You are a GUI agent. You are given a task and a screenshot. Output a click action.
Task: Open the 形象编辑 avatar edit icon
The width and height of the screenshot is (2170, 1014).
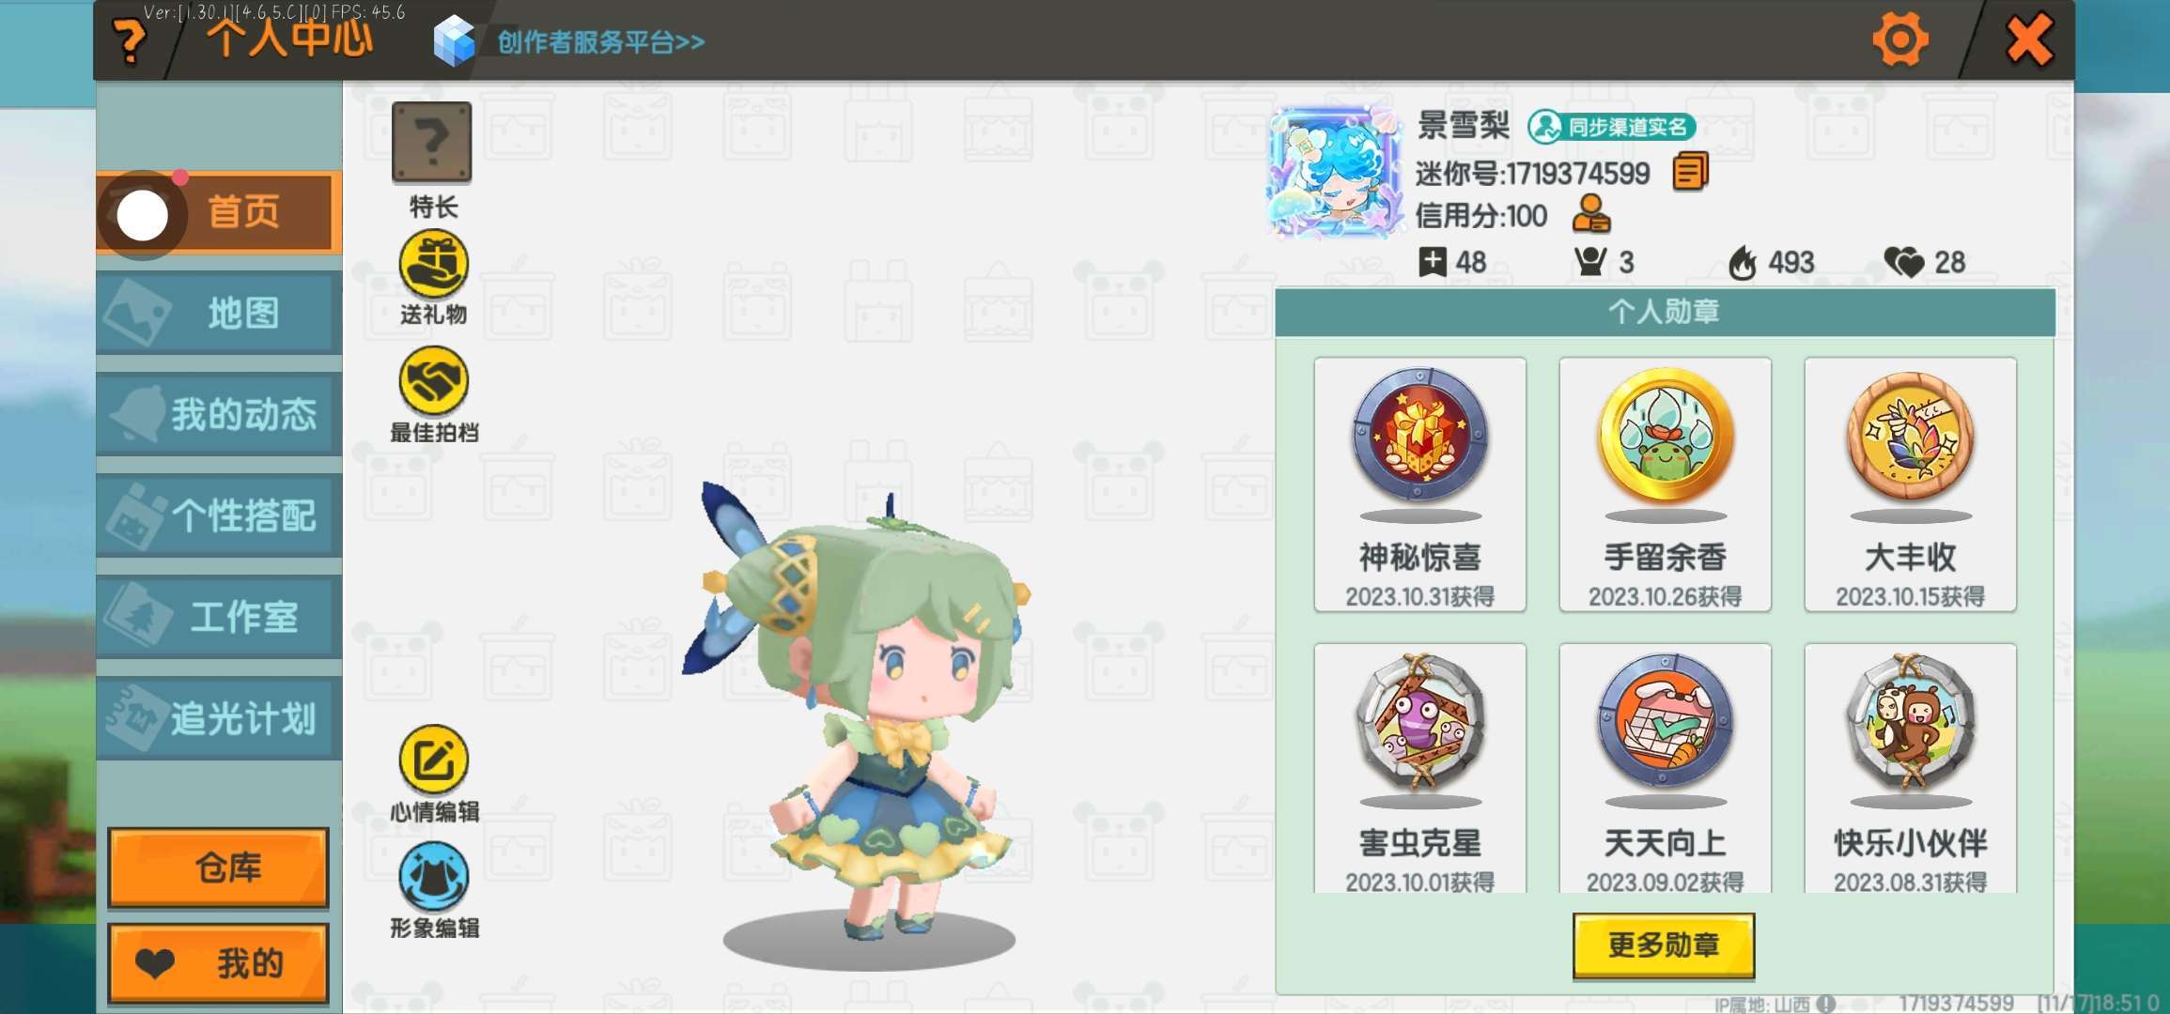click(433, 876)
